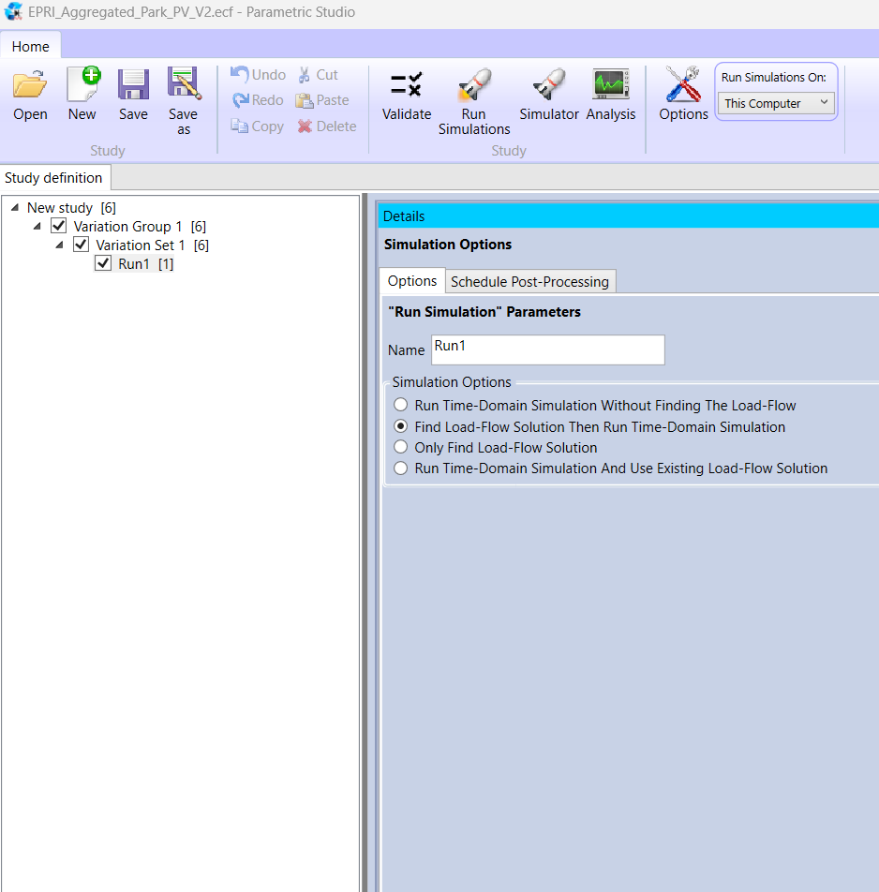Screen dimensions: 879x892
Task: Open Run Simulations On dropdown
Action: 776,103
